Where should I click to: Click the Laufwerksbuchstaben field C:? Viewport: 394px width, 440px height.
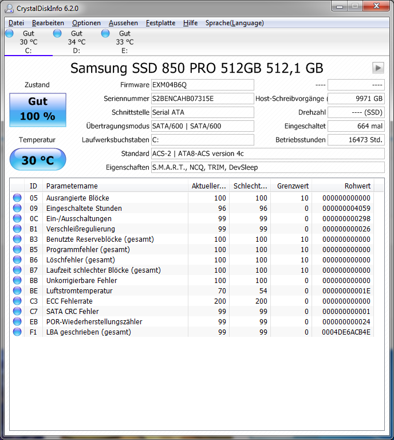(x=203, y=140)
